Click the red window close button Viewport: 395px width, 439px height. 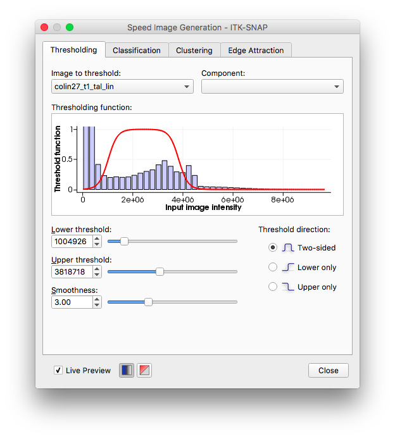[44, 27]
